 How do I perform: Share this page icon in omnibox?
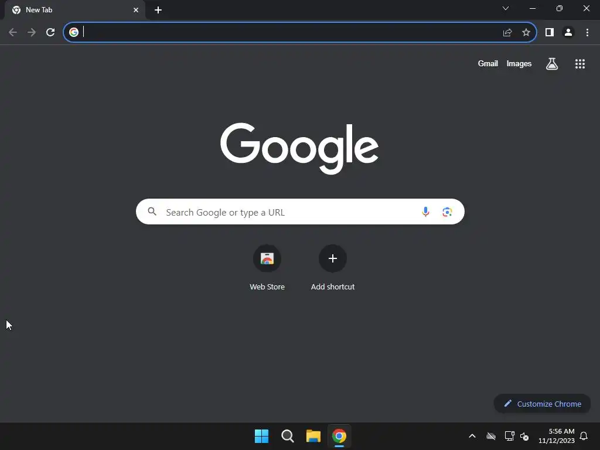point(507,33)
